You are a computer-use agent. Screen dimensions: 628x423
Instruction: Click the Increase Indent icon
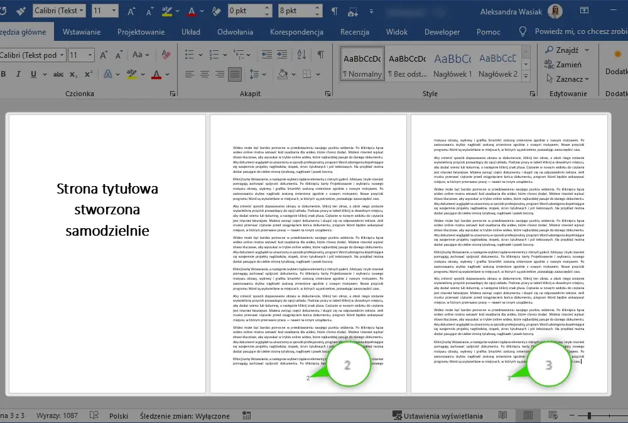(282, 55)
